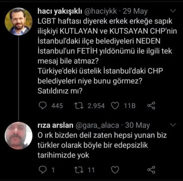Expand the options chevron on rıza arslan's tweet
This screenshot has width=183, height=181.
click(x=173, y=125)
